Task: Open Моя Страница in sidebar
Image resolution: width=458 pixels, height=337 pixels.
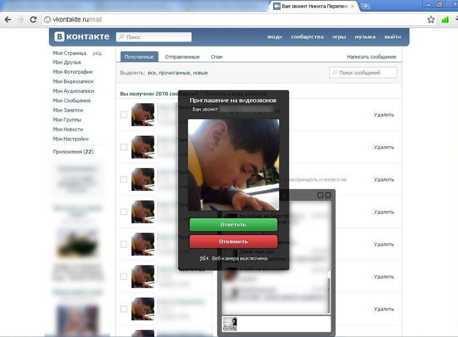Action: coord(69,53)
